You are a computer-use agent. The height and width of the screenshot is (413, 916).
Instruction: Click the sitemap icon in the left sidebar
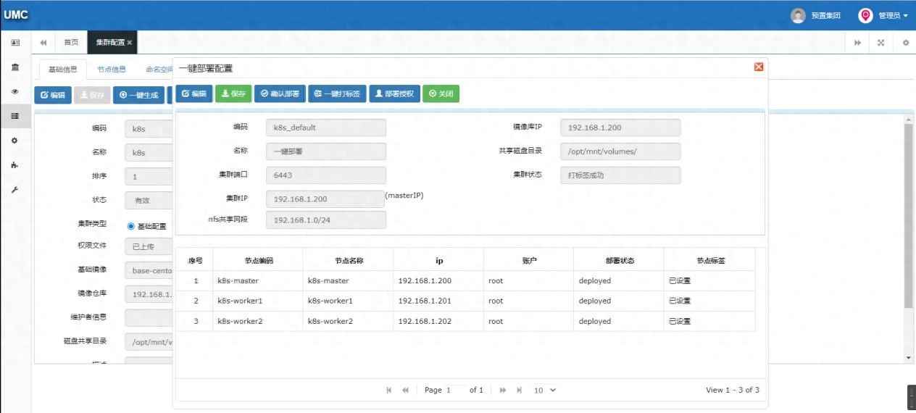15,165
